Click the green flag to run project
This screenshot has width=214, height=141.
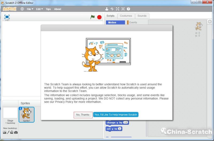tap(93, 17)
